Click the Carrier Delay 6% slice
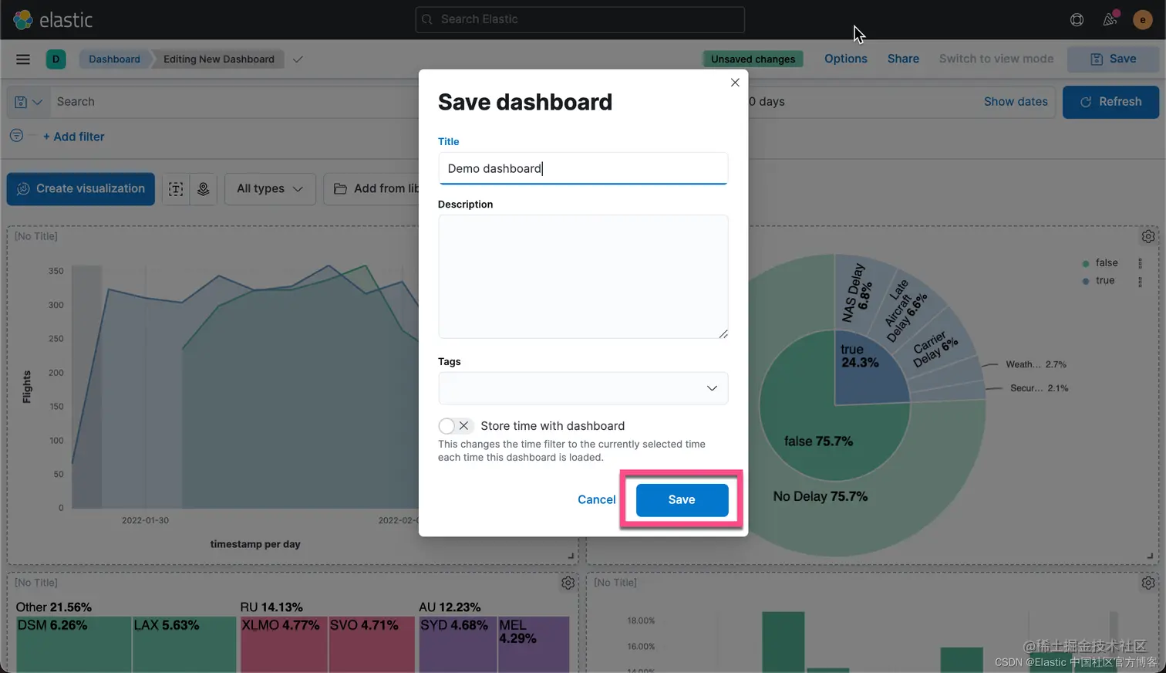This screenshot has width=1166, height=673. tap(935, 350)
